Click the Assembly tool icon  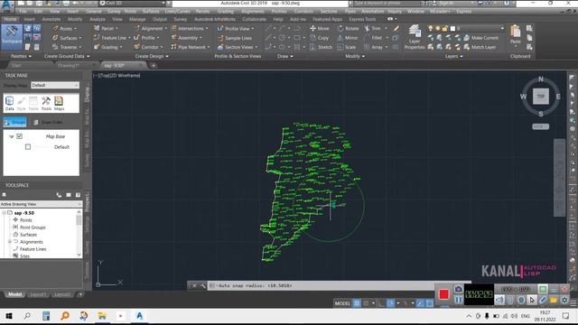[173, 38]
